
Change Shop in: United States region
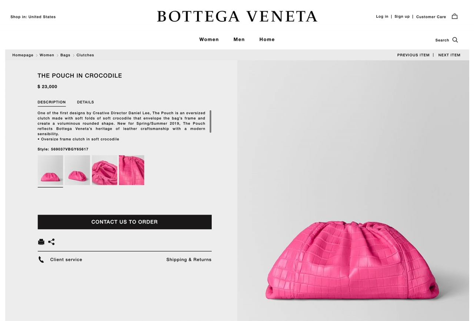point(33,17)
